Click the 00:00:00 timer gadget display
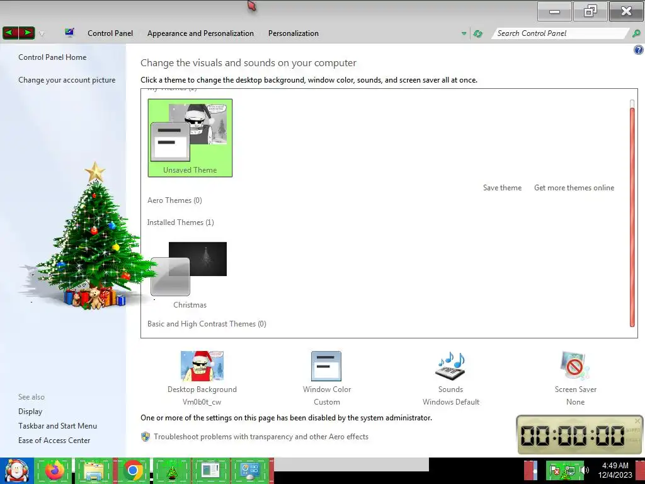Image resolution: width=645 pixels, height=484 pixels. pos(573,435)
